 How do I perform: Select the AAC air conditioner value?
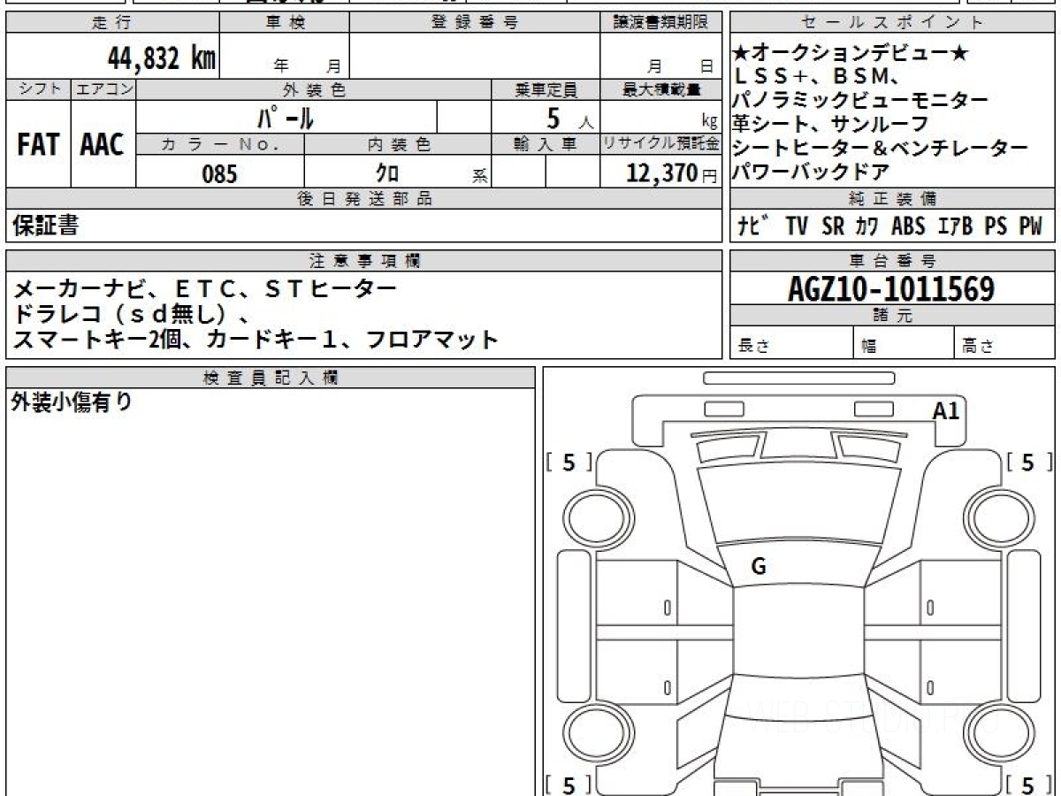coord(103,145)
